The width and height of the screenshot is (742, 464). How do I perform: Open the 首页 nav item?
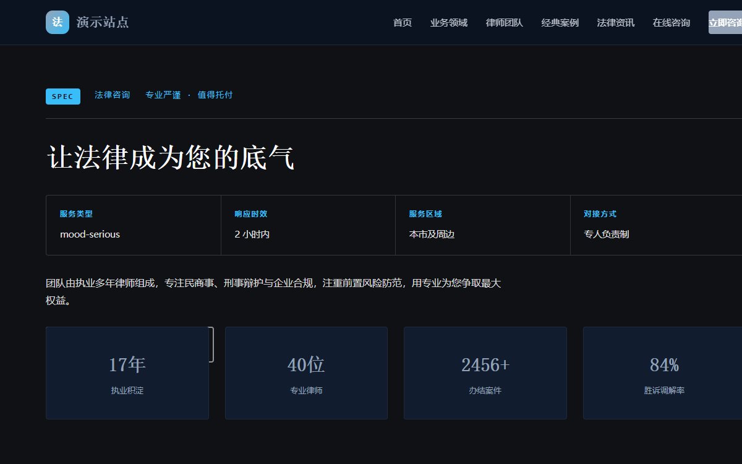tap(403, 23)
